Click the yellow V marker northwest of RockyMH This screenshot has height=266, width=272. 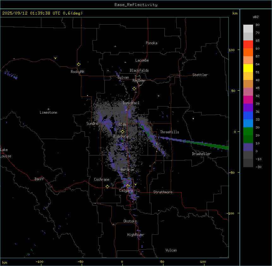(55, 58)
